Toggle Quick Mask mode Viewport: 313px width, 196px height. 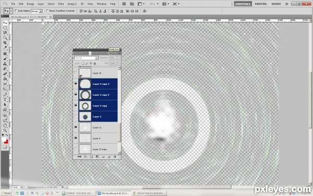[x=5, y=147]
